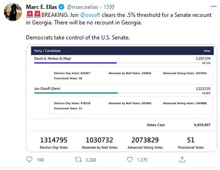
Task: Open the @ossoff mention link
Action: click(x=90, y=15)
